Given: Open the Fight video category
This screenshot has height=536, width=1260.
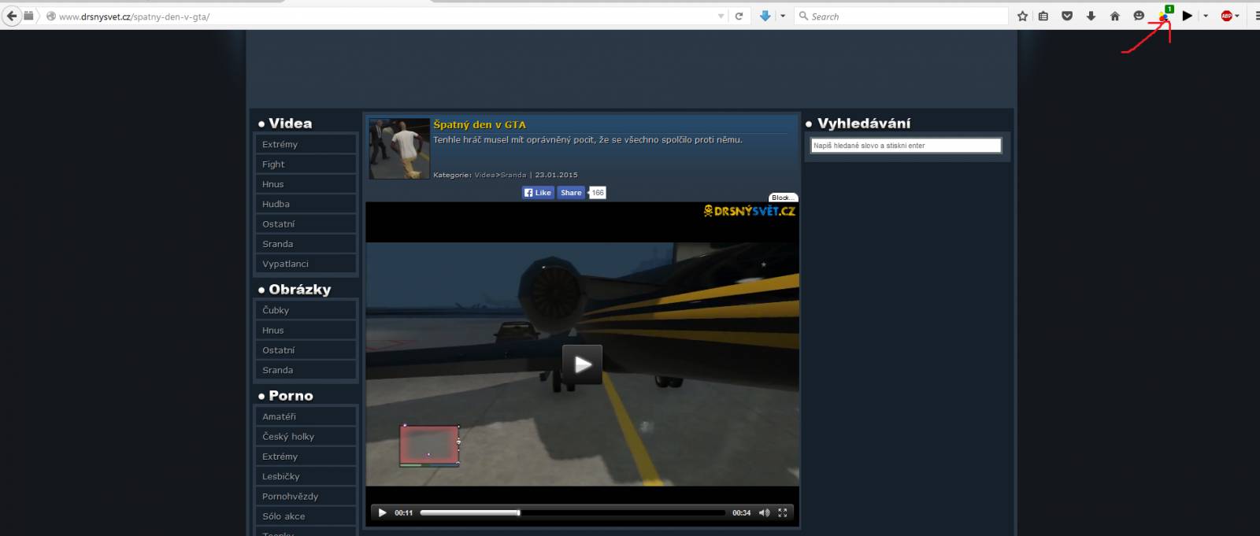Looking at the screenshot, I should point(306,164).
